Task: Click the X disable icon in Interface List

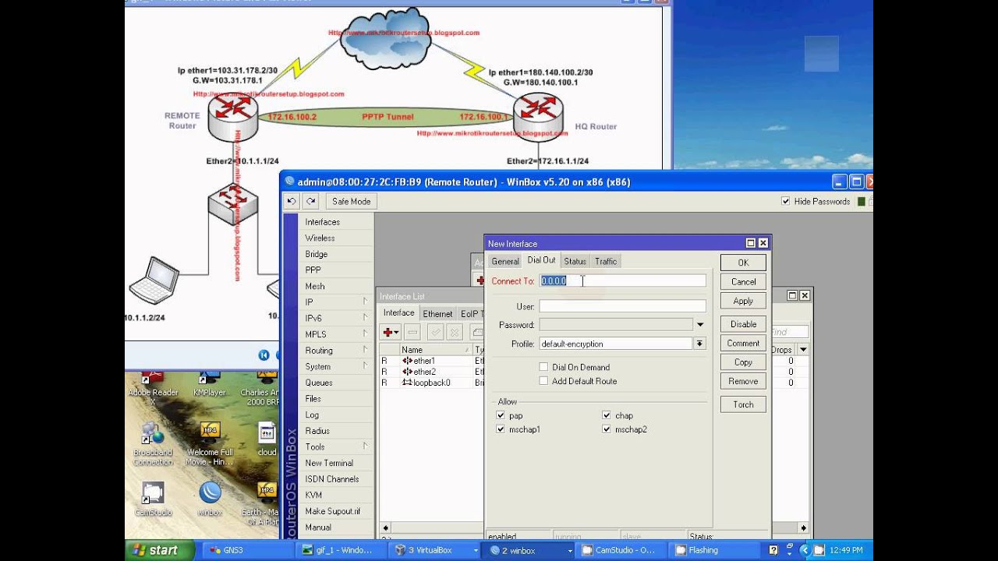Action: coord(455,332)
